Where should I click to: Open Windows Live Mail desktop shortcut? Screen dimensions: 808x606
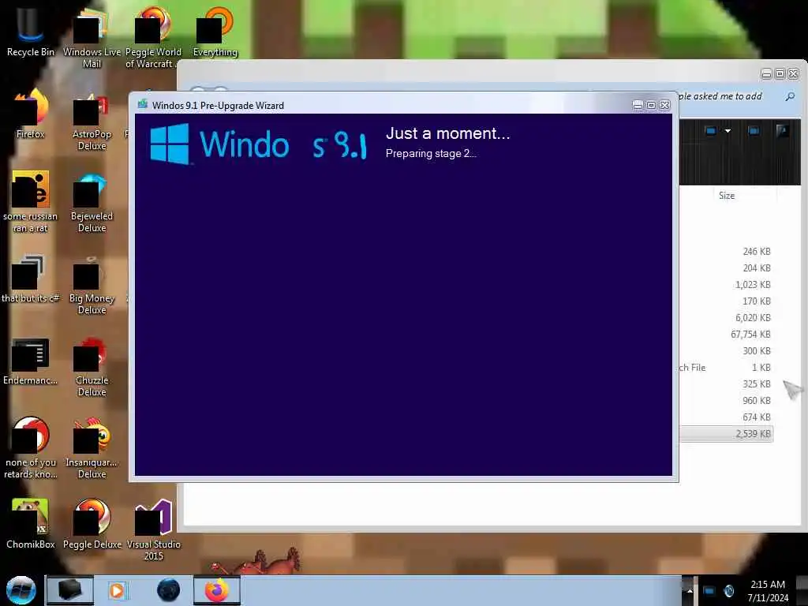pyautogui.click(x=92, y=37)
